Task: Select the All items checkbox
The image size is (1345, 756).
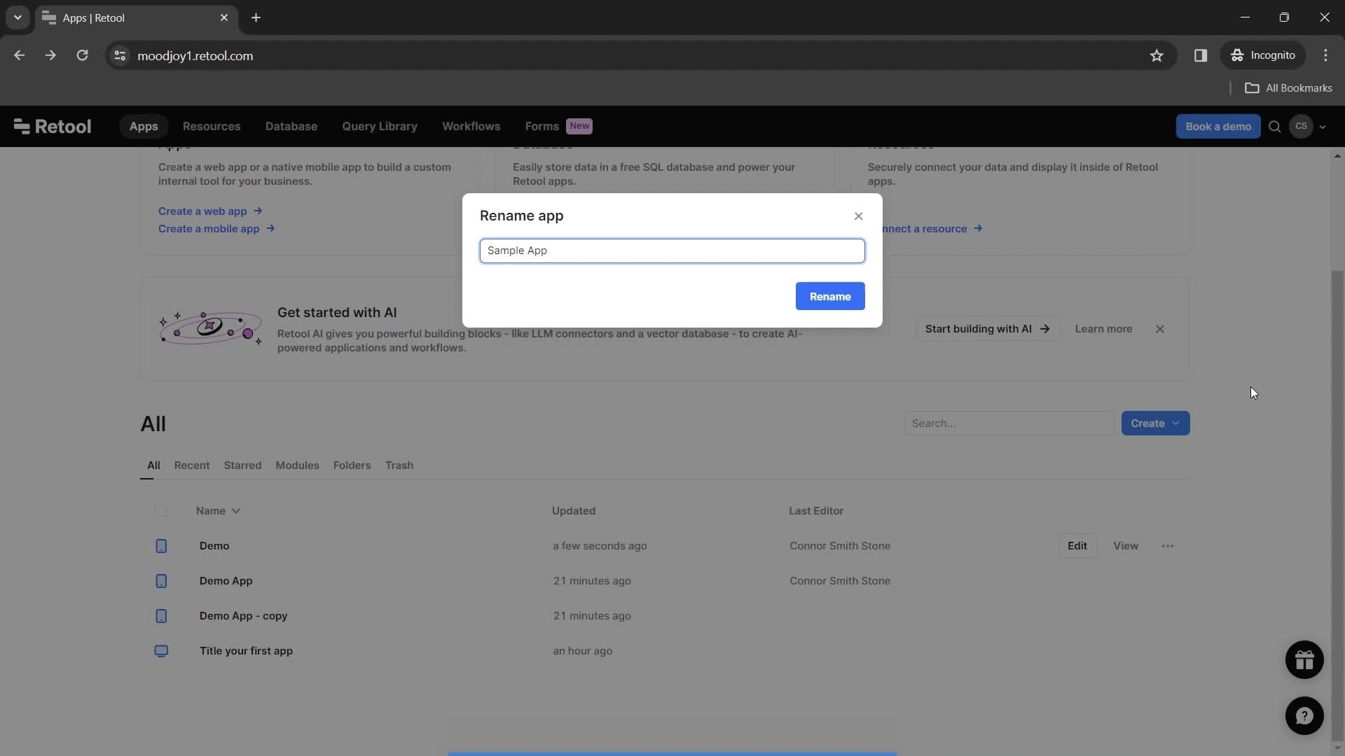Action: (162, 512)
